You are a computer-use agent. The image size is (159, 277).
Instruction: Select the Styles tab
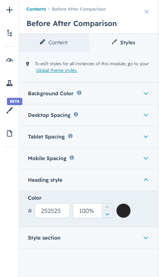(123, 43)
